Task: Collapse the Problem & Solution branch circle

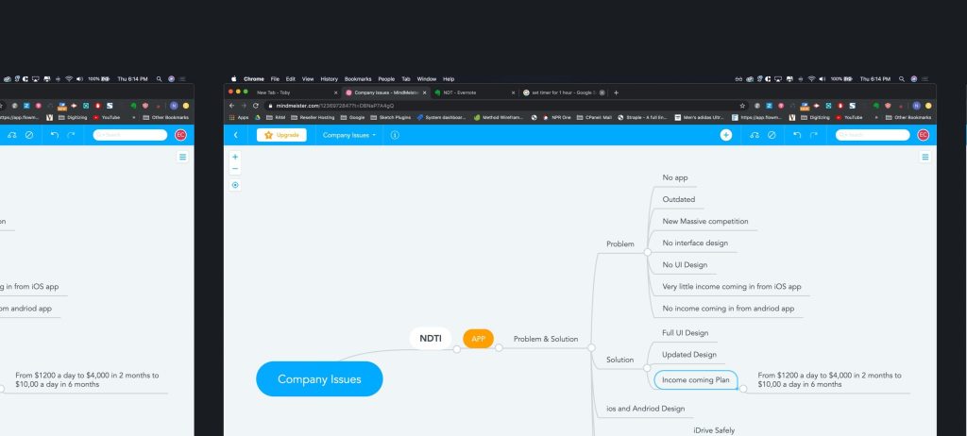Action: [x=591, y=348]
